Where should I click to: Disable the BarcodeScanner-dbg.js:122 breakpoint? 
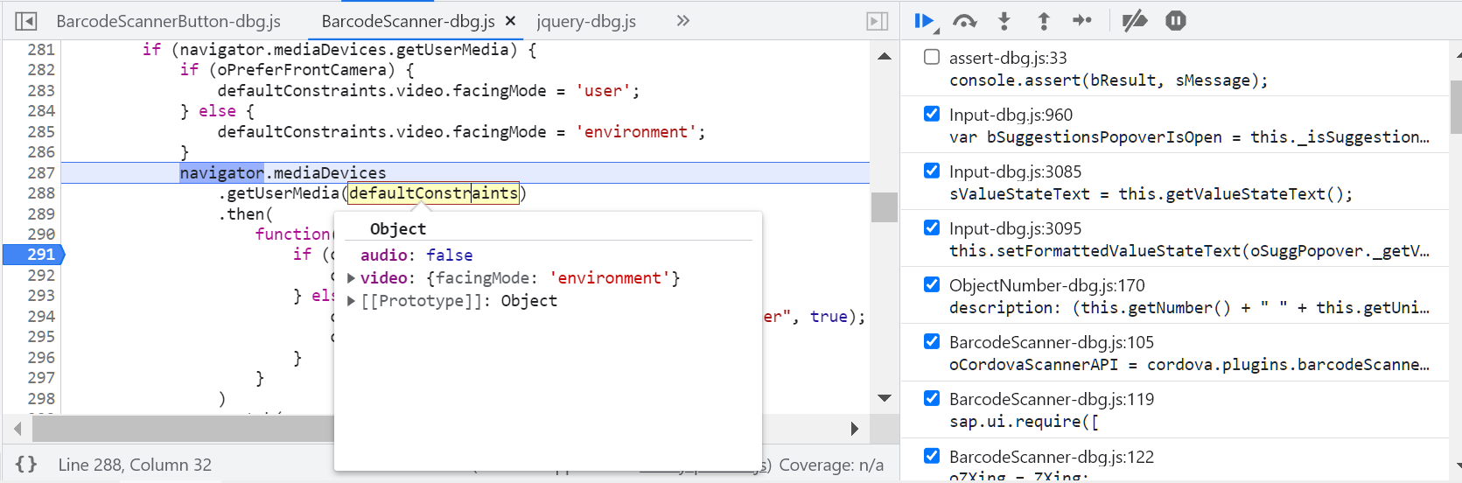coord(932,456)
